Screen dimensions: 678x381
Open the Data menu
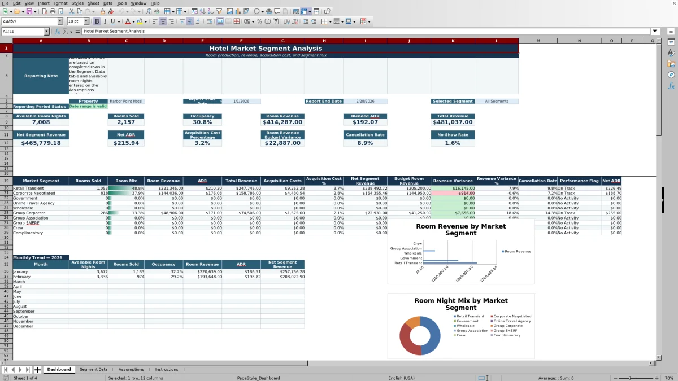pyautogui.click(x=108, y=3)
